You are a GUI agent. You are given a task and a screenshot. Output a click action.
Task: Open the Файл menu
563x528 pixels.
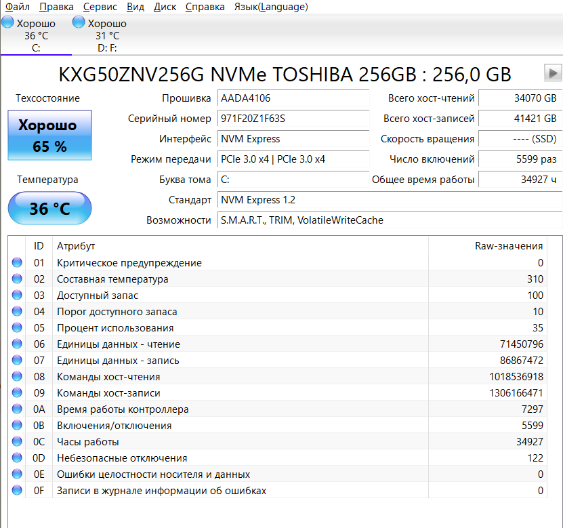tap(17, 7)
